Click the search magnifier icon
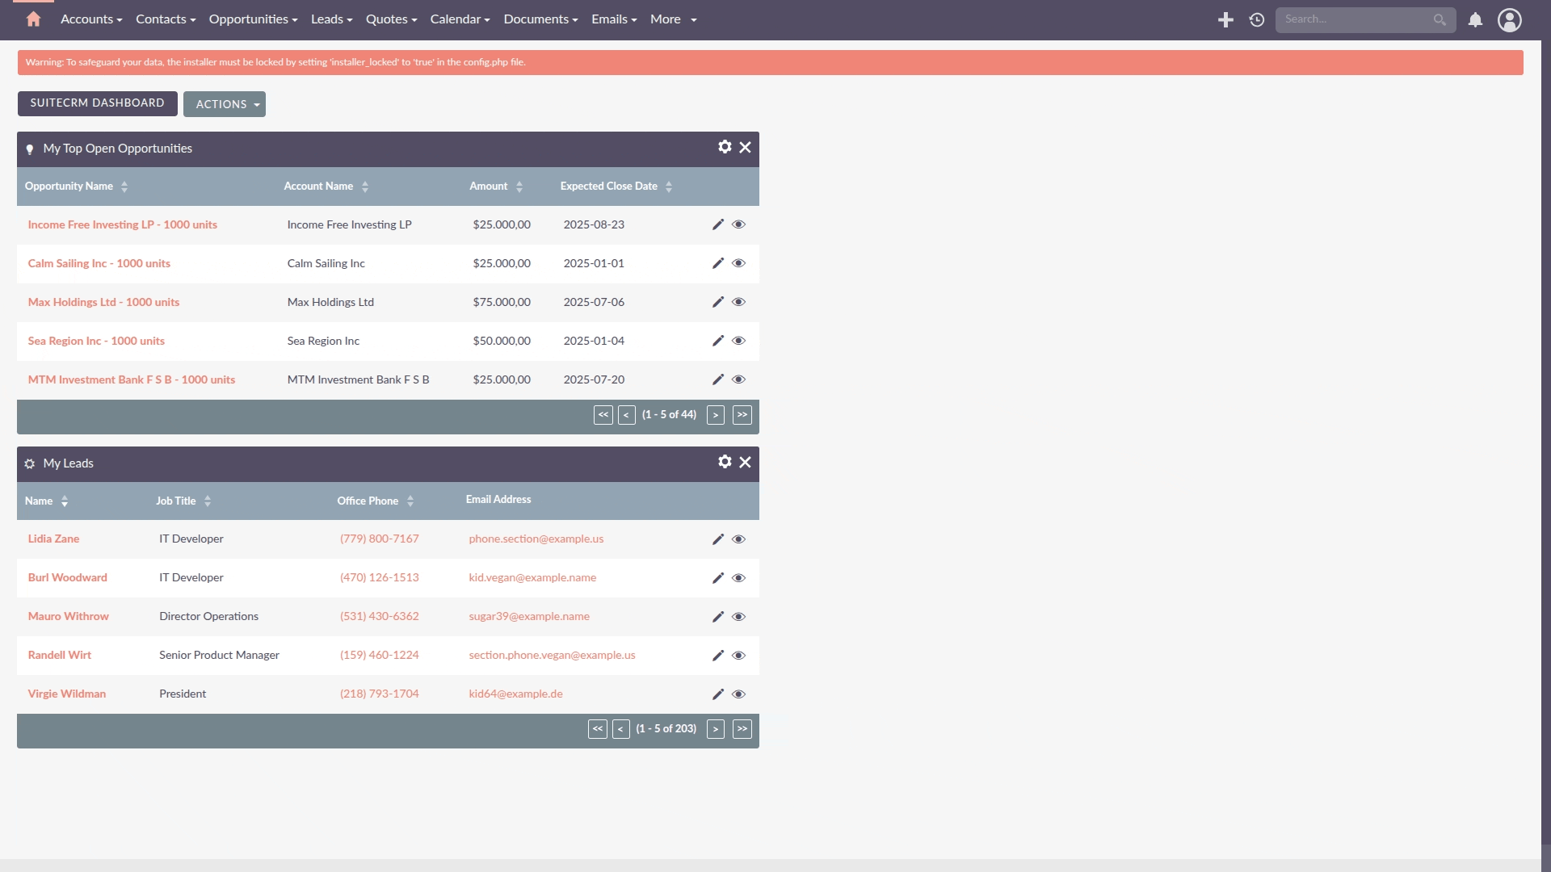 point(1440,19)
